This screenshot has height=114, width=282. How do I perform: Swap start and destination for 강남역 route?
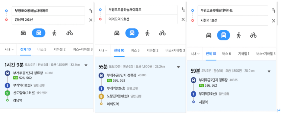point(91,11)
